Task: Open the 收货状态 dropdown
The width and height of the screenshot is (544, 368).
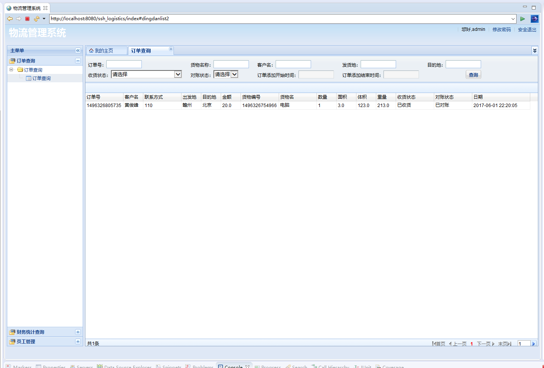Action: pyautogui.click(x=178, y=74)
